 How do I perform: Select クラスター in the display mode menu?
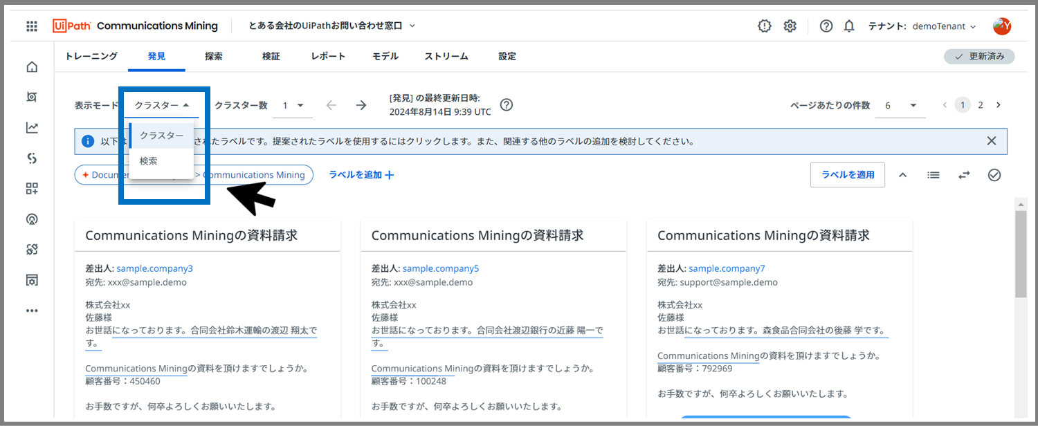(161, 136)
